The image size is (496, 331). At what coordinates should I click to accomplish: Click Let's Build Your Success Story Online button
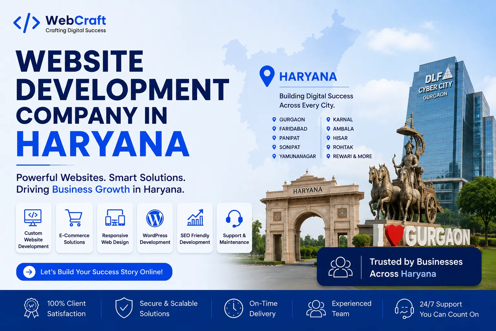pyautogui.click(x=94, y=272)
